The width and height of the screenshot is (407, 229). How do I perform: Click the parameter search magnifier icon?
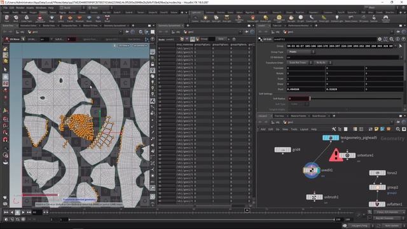tap(392, 39)
